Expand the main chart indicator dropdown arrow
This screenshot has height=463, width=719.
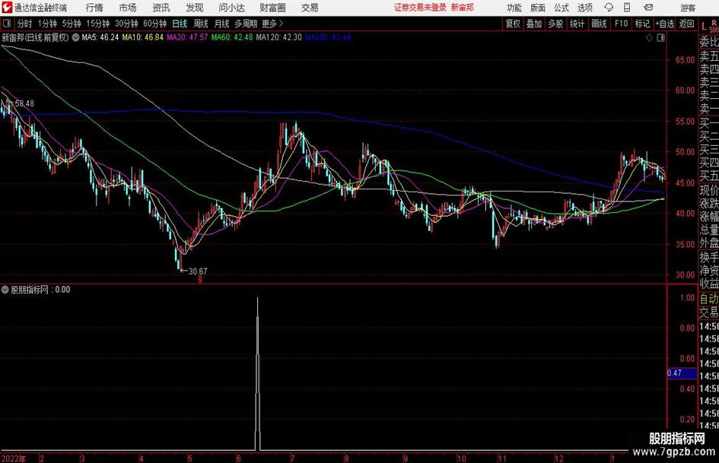75,37
